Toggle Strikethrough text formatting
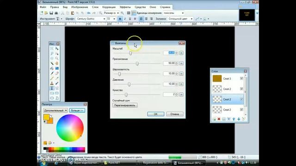 point(135,19)
